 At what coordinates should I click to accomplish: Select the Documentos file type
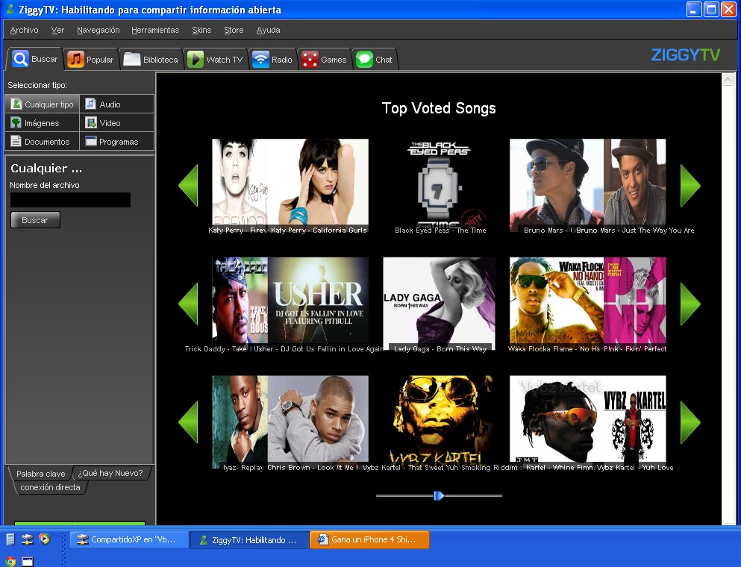(42, 141)
